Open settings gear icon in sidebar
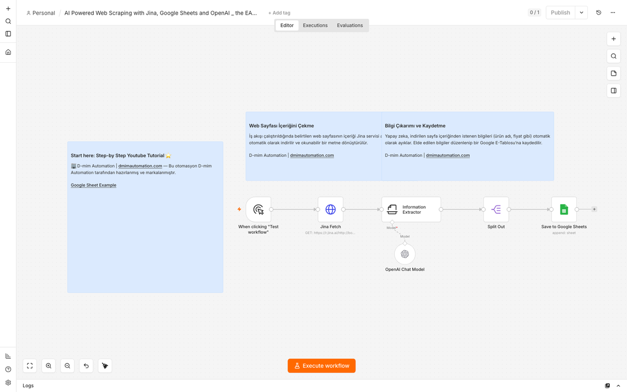Screen dimensions: 627x392 pos(8,383)
